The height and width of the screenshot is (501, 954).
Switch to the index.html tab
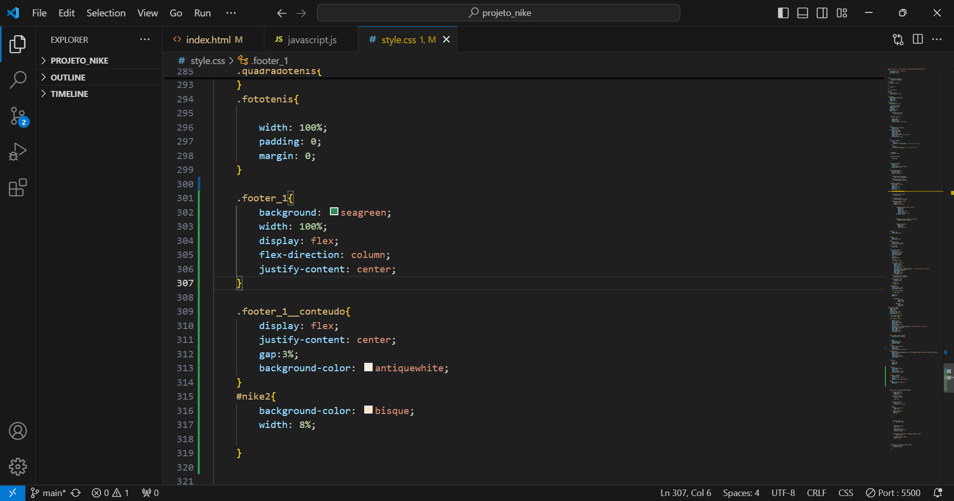click(x=212, y=39)
